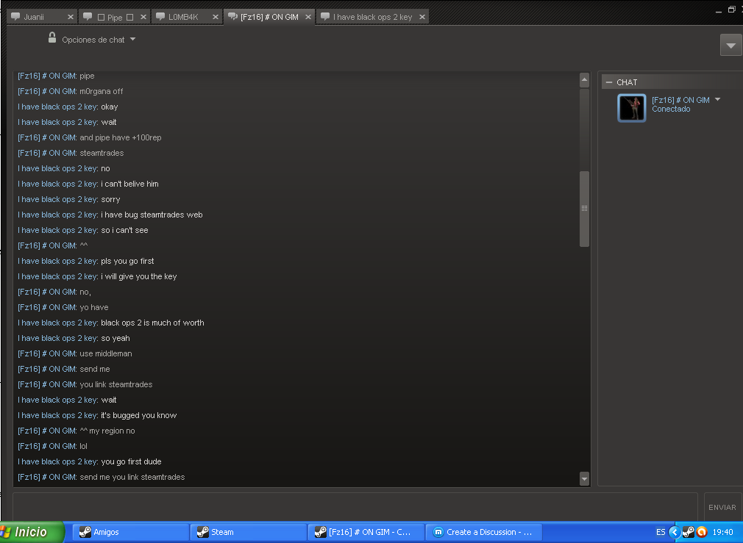Screen dimensions: 743x543
Task: Click the message 'send me you link steamtrades'
Action: (x=132, y=477)
